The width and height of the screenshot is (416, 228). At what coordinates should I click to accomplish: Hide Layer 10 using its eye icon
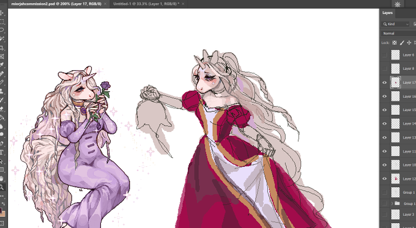(384, 165)
